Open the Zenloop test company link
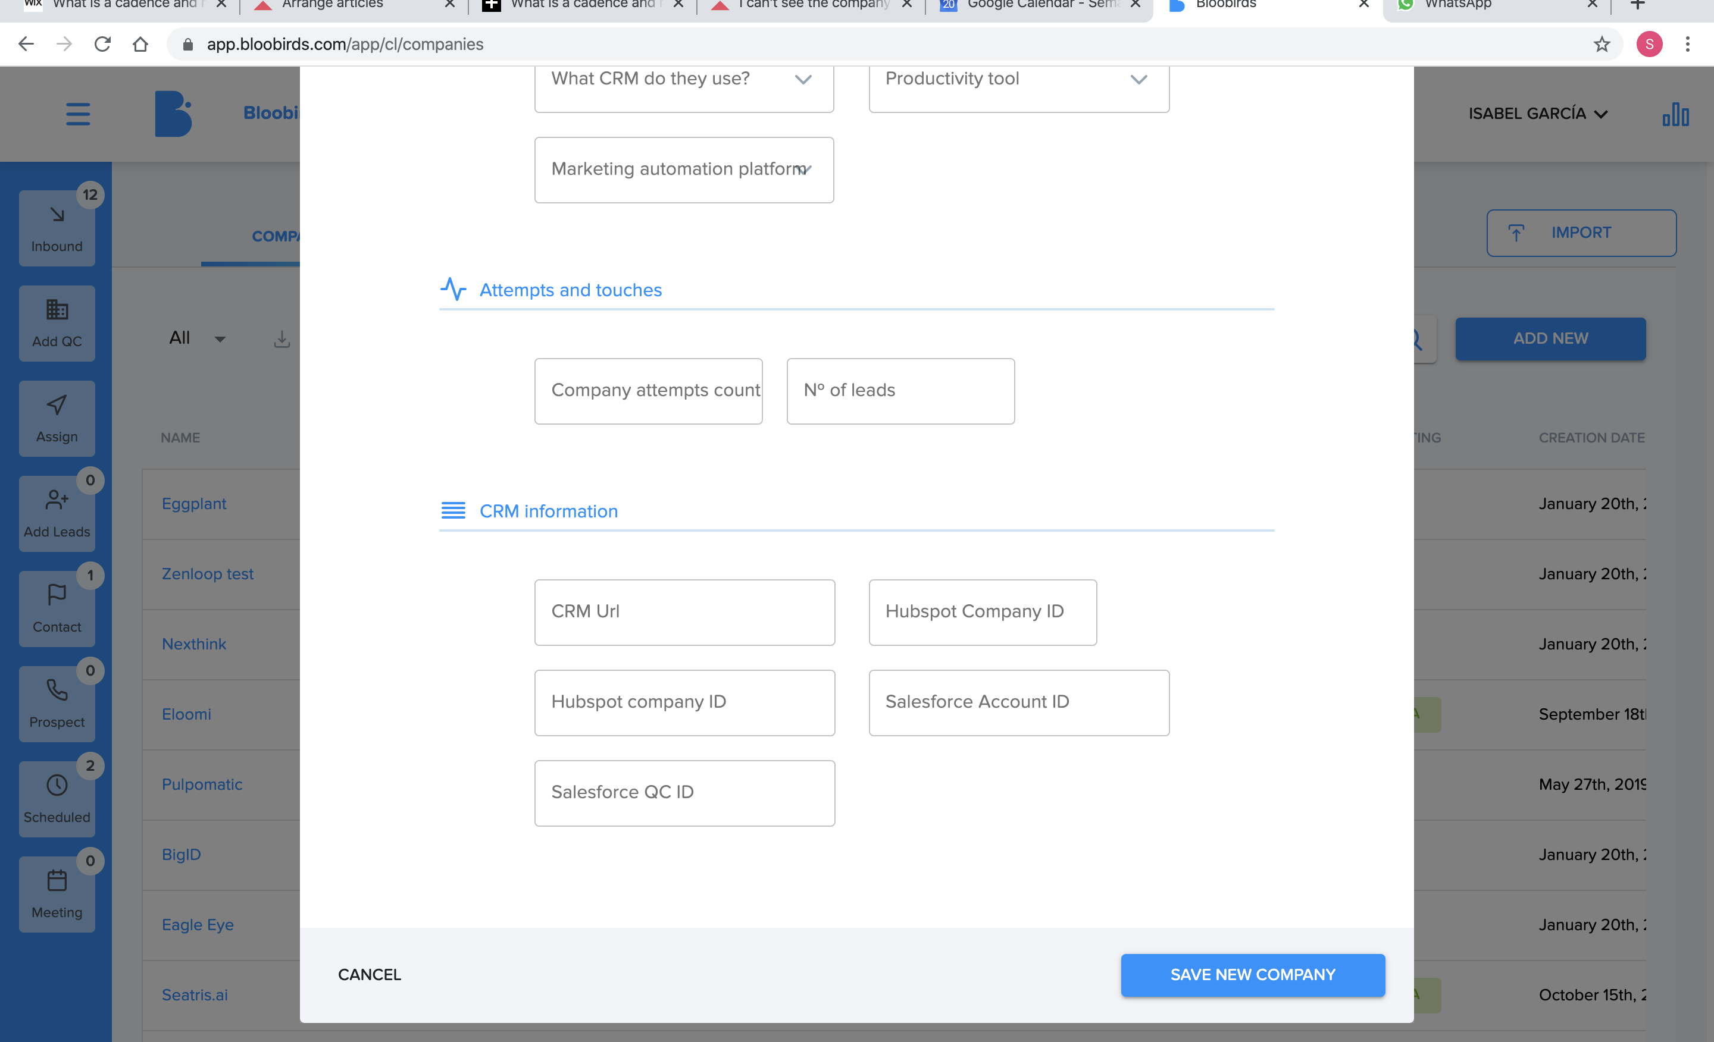This screenshot has width=1714, height=1042. [x=207, y=574]
